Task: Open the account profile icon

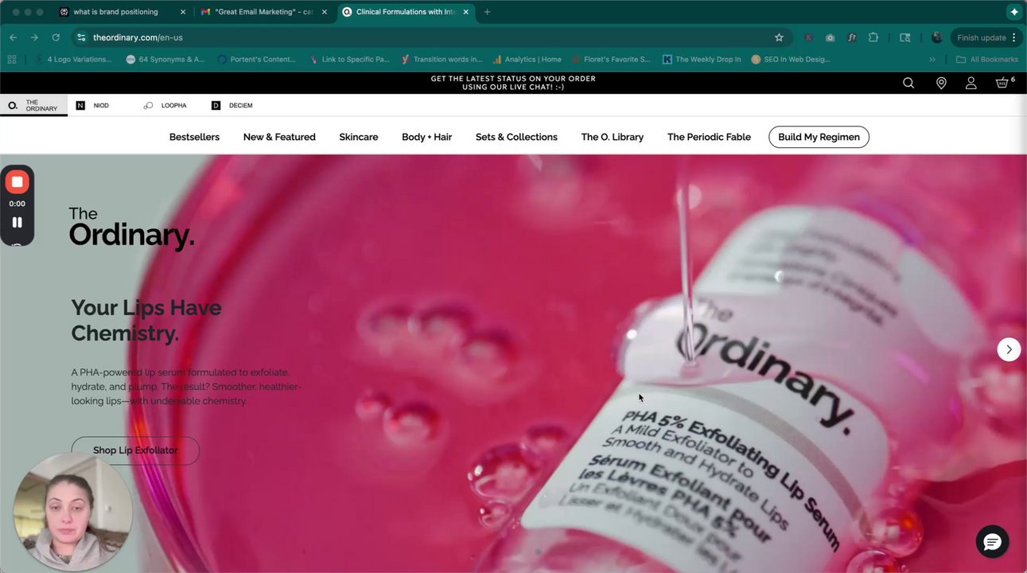Action: [x=971, y=83]
